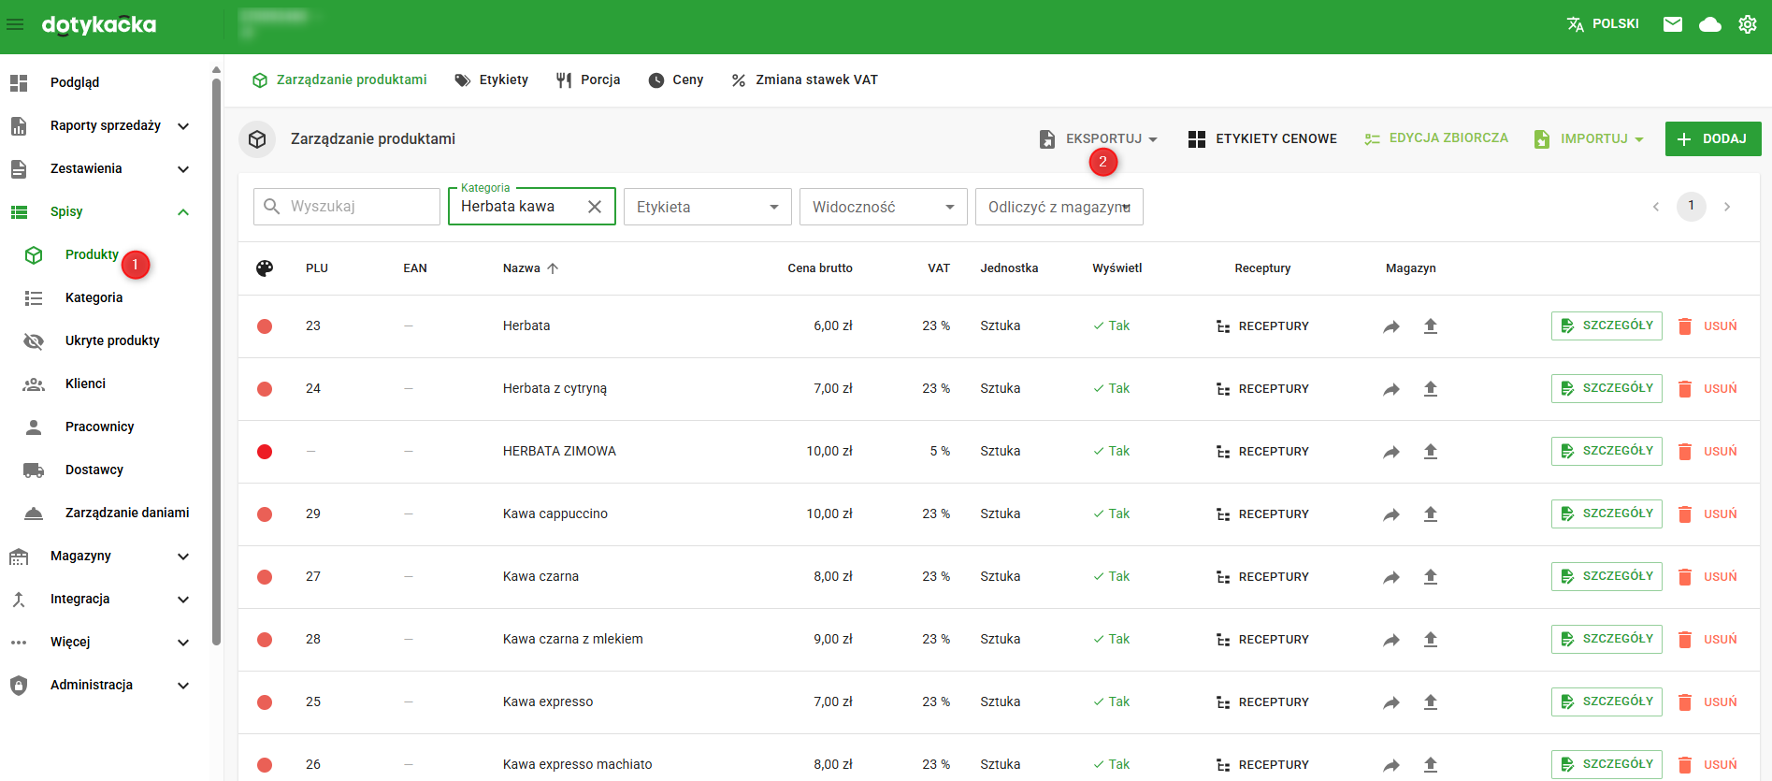Open the Zmiana stawek VAT tab

point(805,80)
